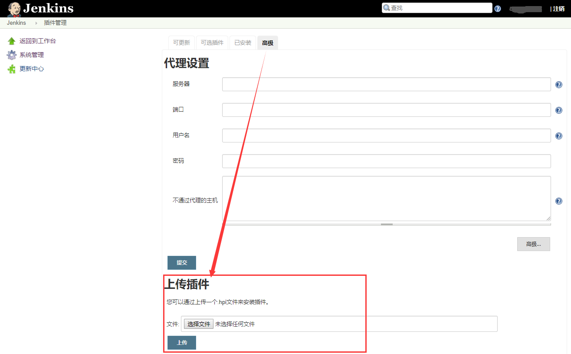571x354 pixels.
Task: Click the Jenkins title text in header
Action: pos(48,8)
